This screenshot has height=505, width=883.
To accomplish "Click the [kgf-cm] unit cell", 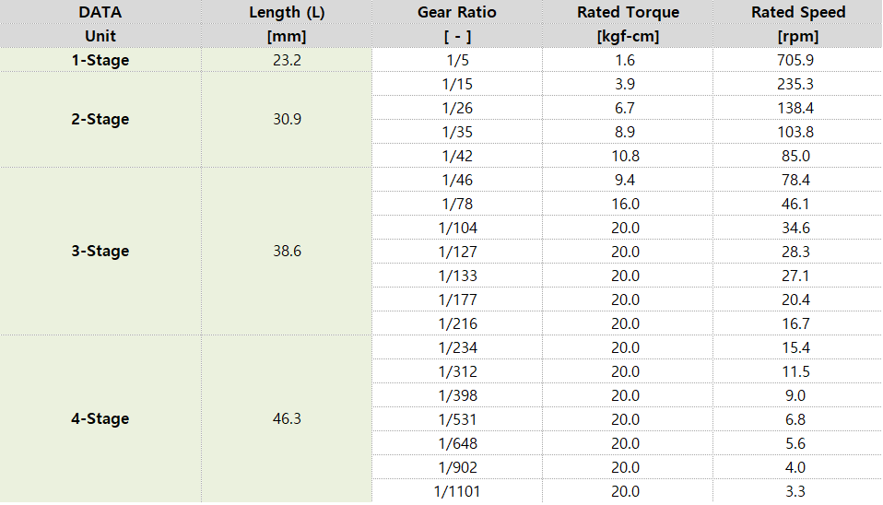I will pos(628,36).
